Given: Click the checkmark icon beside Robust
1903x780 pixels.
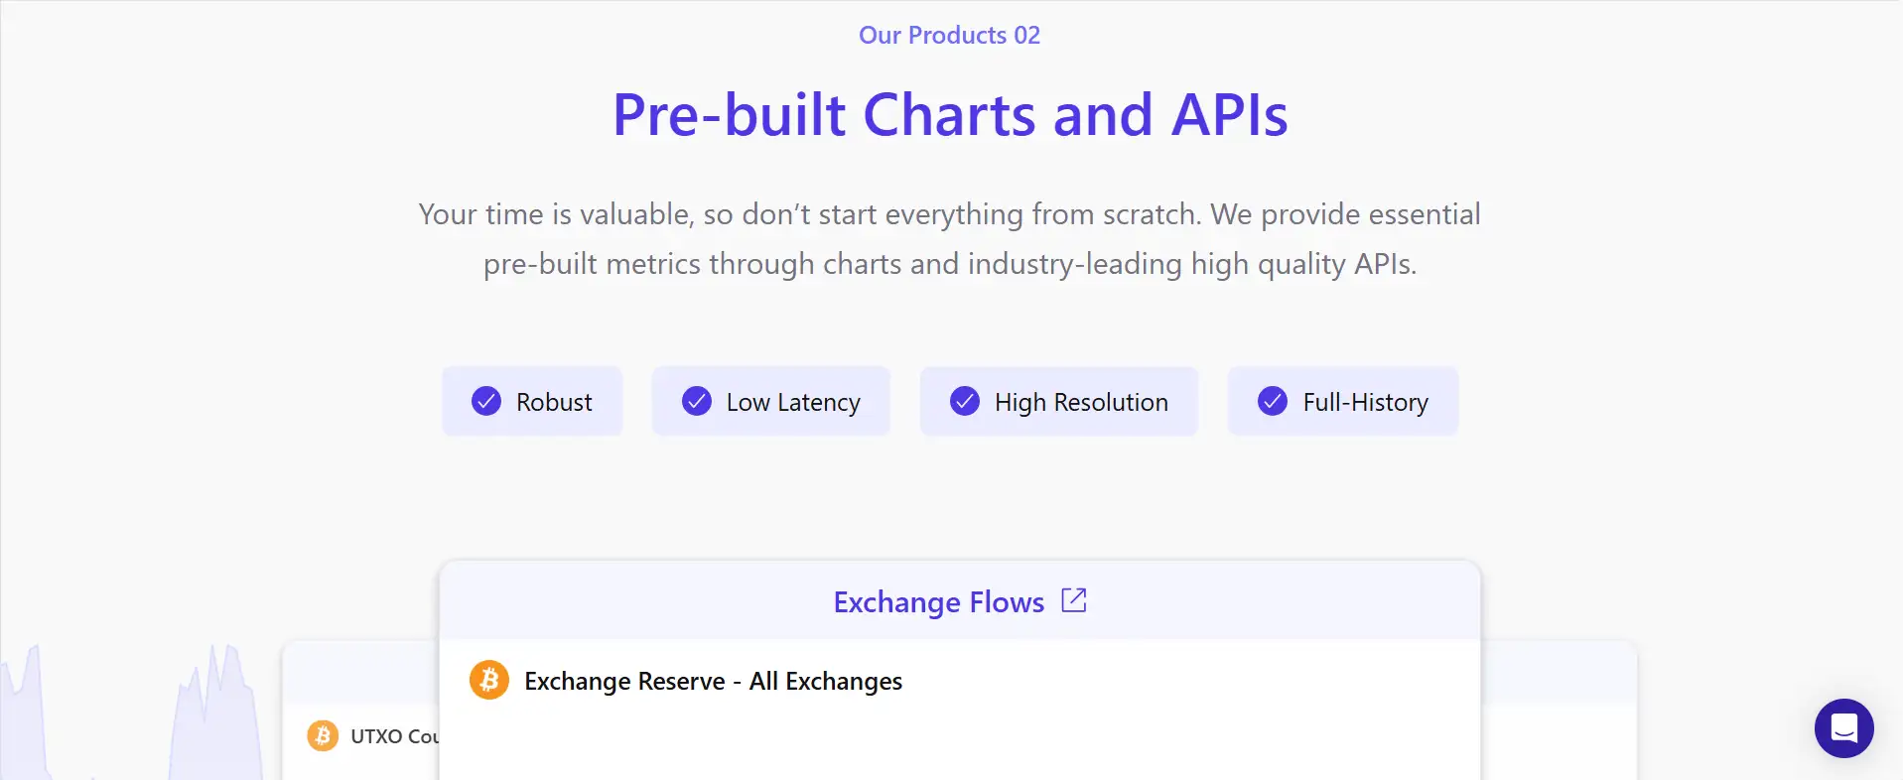Looking at the screenshot, I should (486, 401).
